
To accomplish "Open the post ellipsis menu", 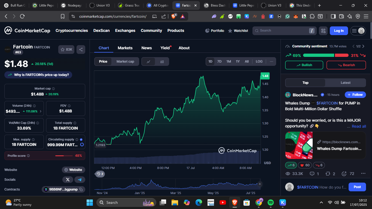I will (x=363, y=174).
